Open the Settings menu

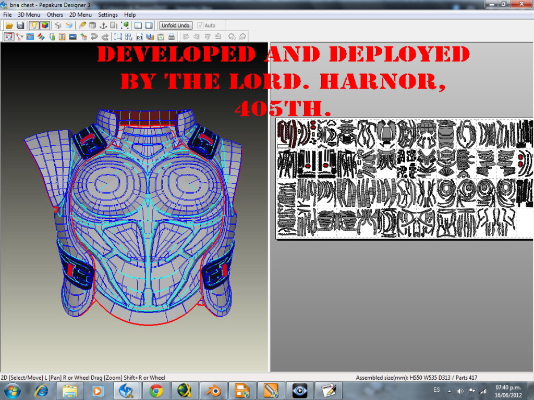point(107,15)
